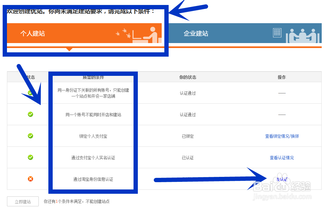This screenshot has width=330, height=208.
Task: Click the condition text about 同一身份证下关联的所有账号
Action: [x=93, y=93]
